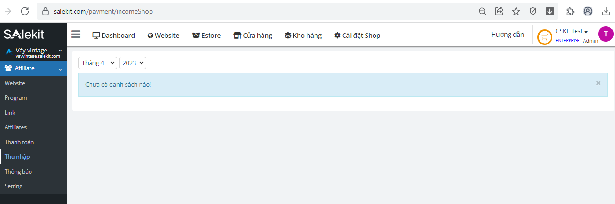615x204 pixels.
Task: Click the Admin role label
Action: 591,41
